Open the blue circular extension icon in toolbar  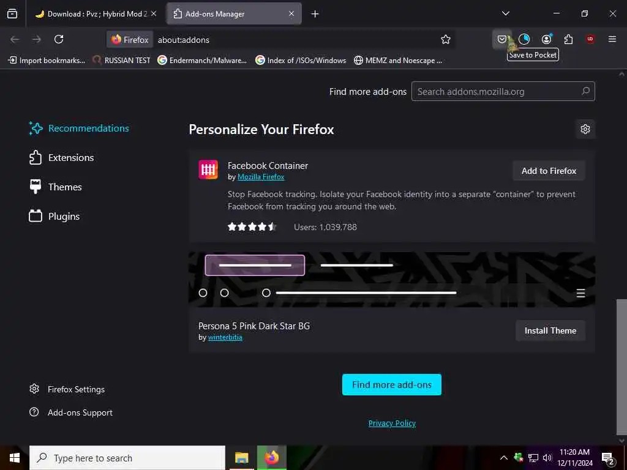click(524, 39)
